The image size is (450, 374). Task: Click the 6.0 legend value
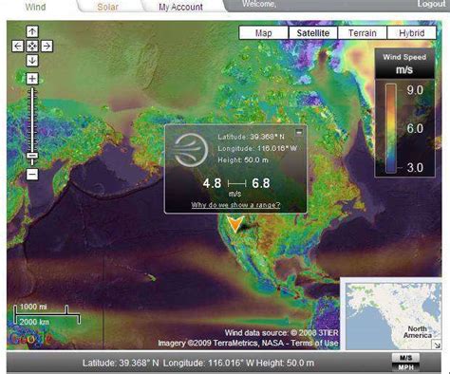coord(415,128)
